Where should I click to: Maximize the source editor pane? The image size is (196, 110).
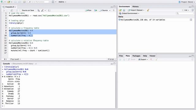click(114, 7)
